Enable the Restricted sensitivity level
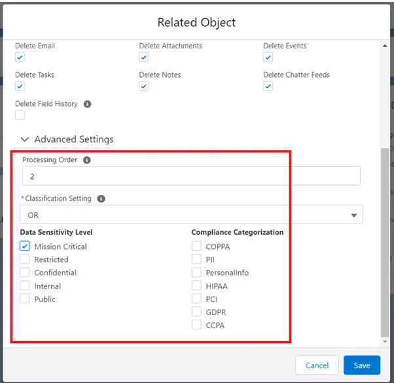This screenshot has height=383, width=394. point(25,259)
